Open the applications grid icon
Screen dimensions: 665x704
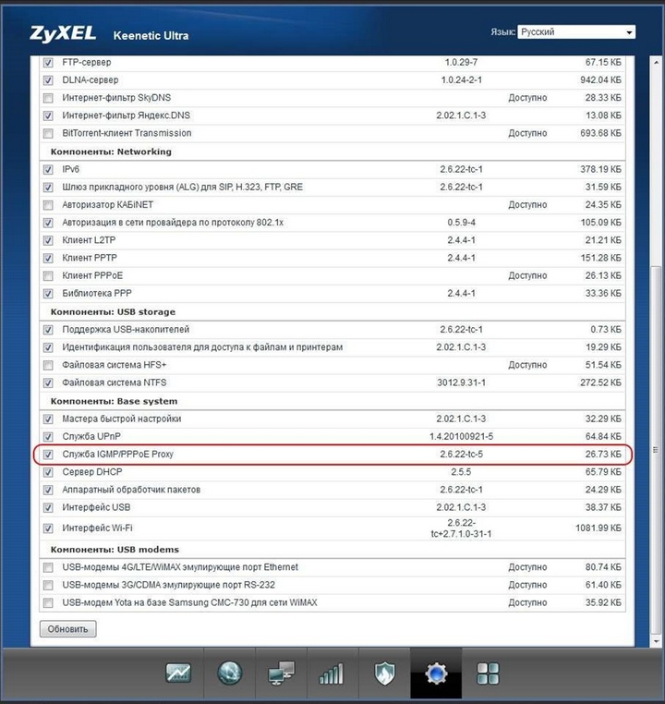[x=488, y=674]
